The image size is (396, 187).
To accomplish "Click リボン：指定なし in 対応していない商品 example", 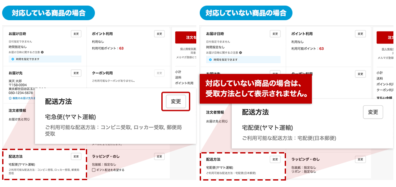I will [x=303, y=172].
